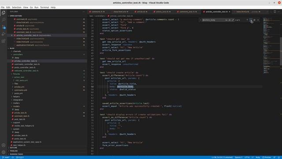Close articles_controller_test.rb in Open Editors list
Screen dimensions: 282x159
(12, 35)
